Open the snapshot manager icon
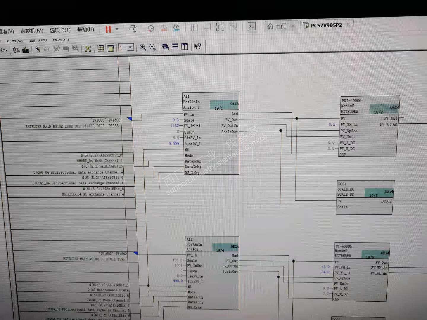This screenshot has height=320, width=427. click(176, 28)
